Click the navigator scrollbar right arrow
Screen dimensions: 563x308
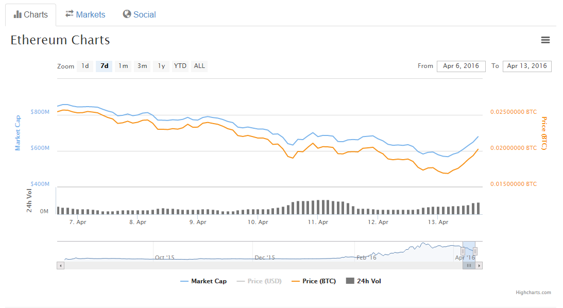click(x=479, y=265)
